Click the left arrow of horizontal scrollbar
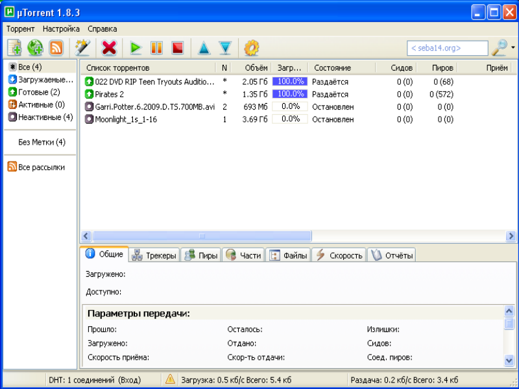The height and width of the screenshot is (389, 519). [x=86, y=236]
